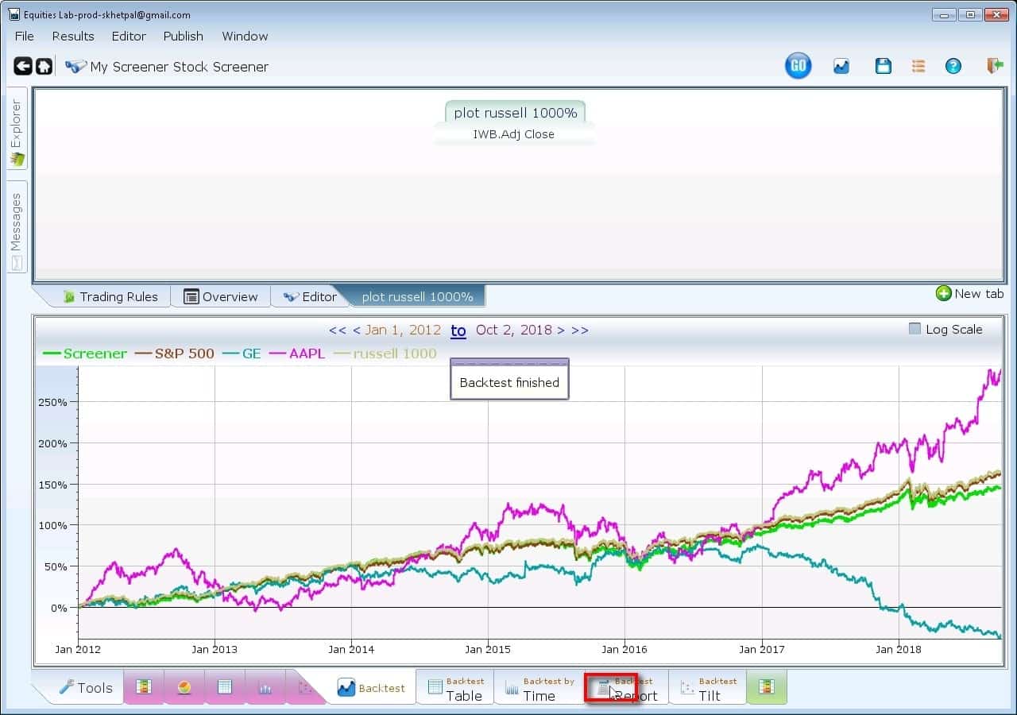Viewport: 1017px width, 715px height.
Task: Save screener with floppy disk icon
Action: 883,67
